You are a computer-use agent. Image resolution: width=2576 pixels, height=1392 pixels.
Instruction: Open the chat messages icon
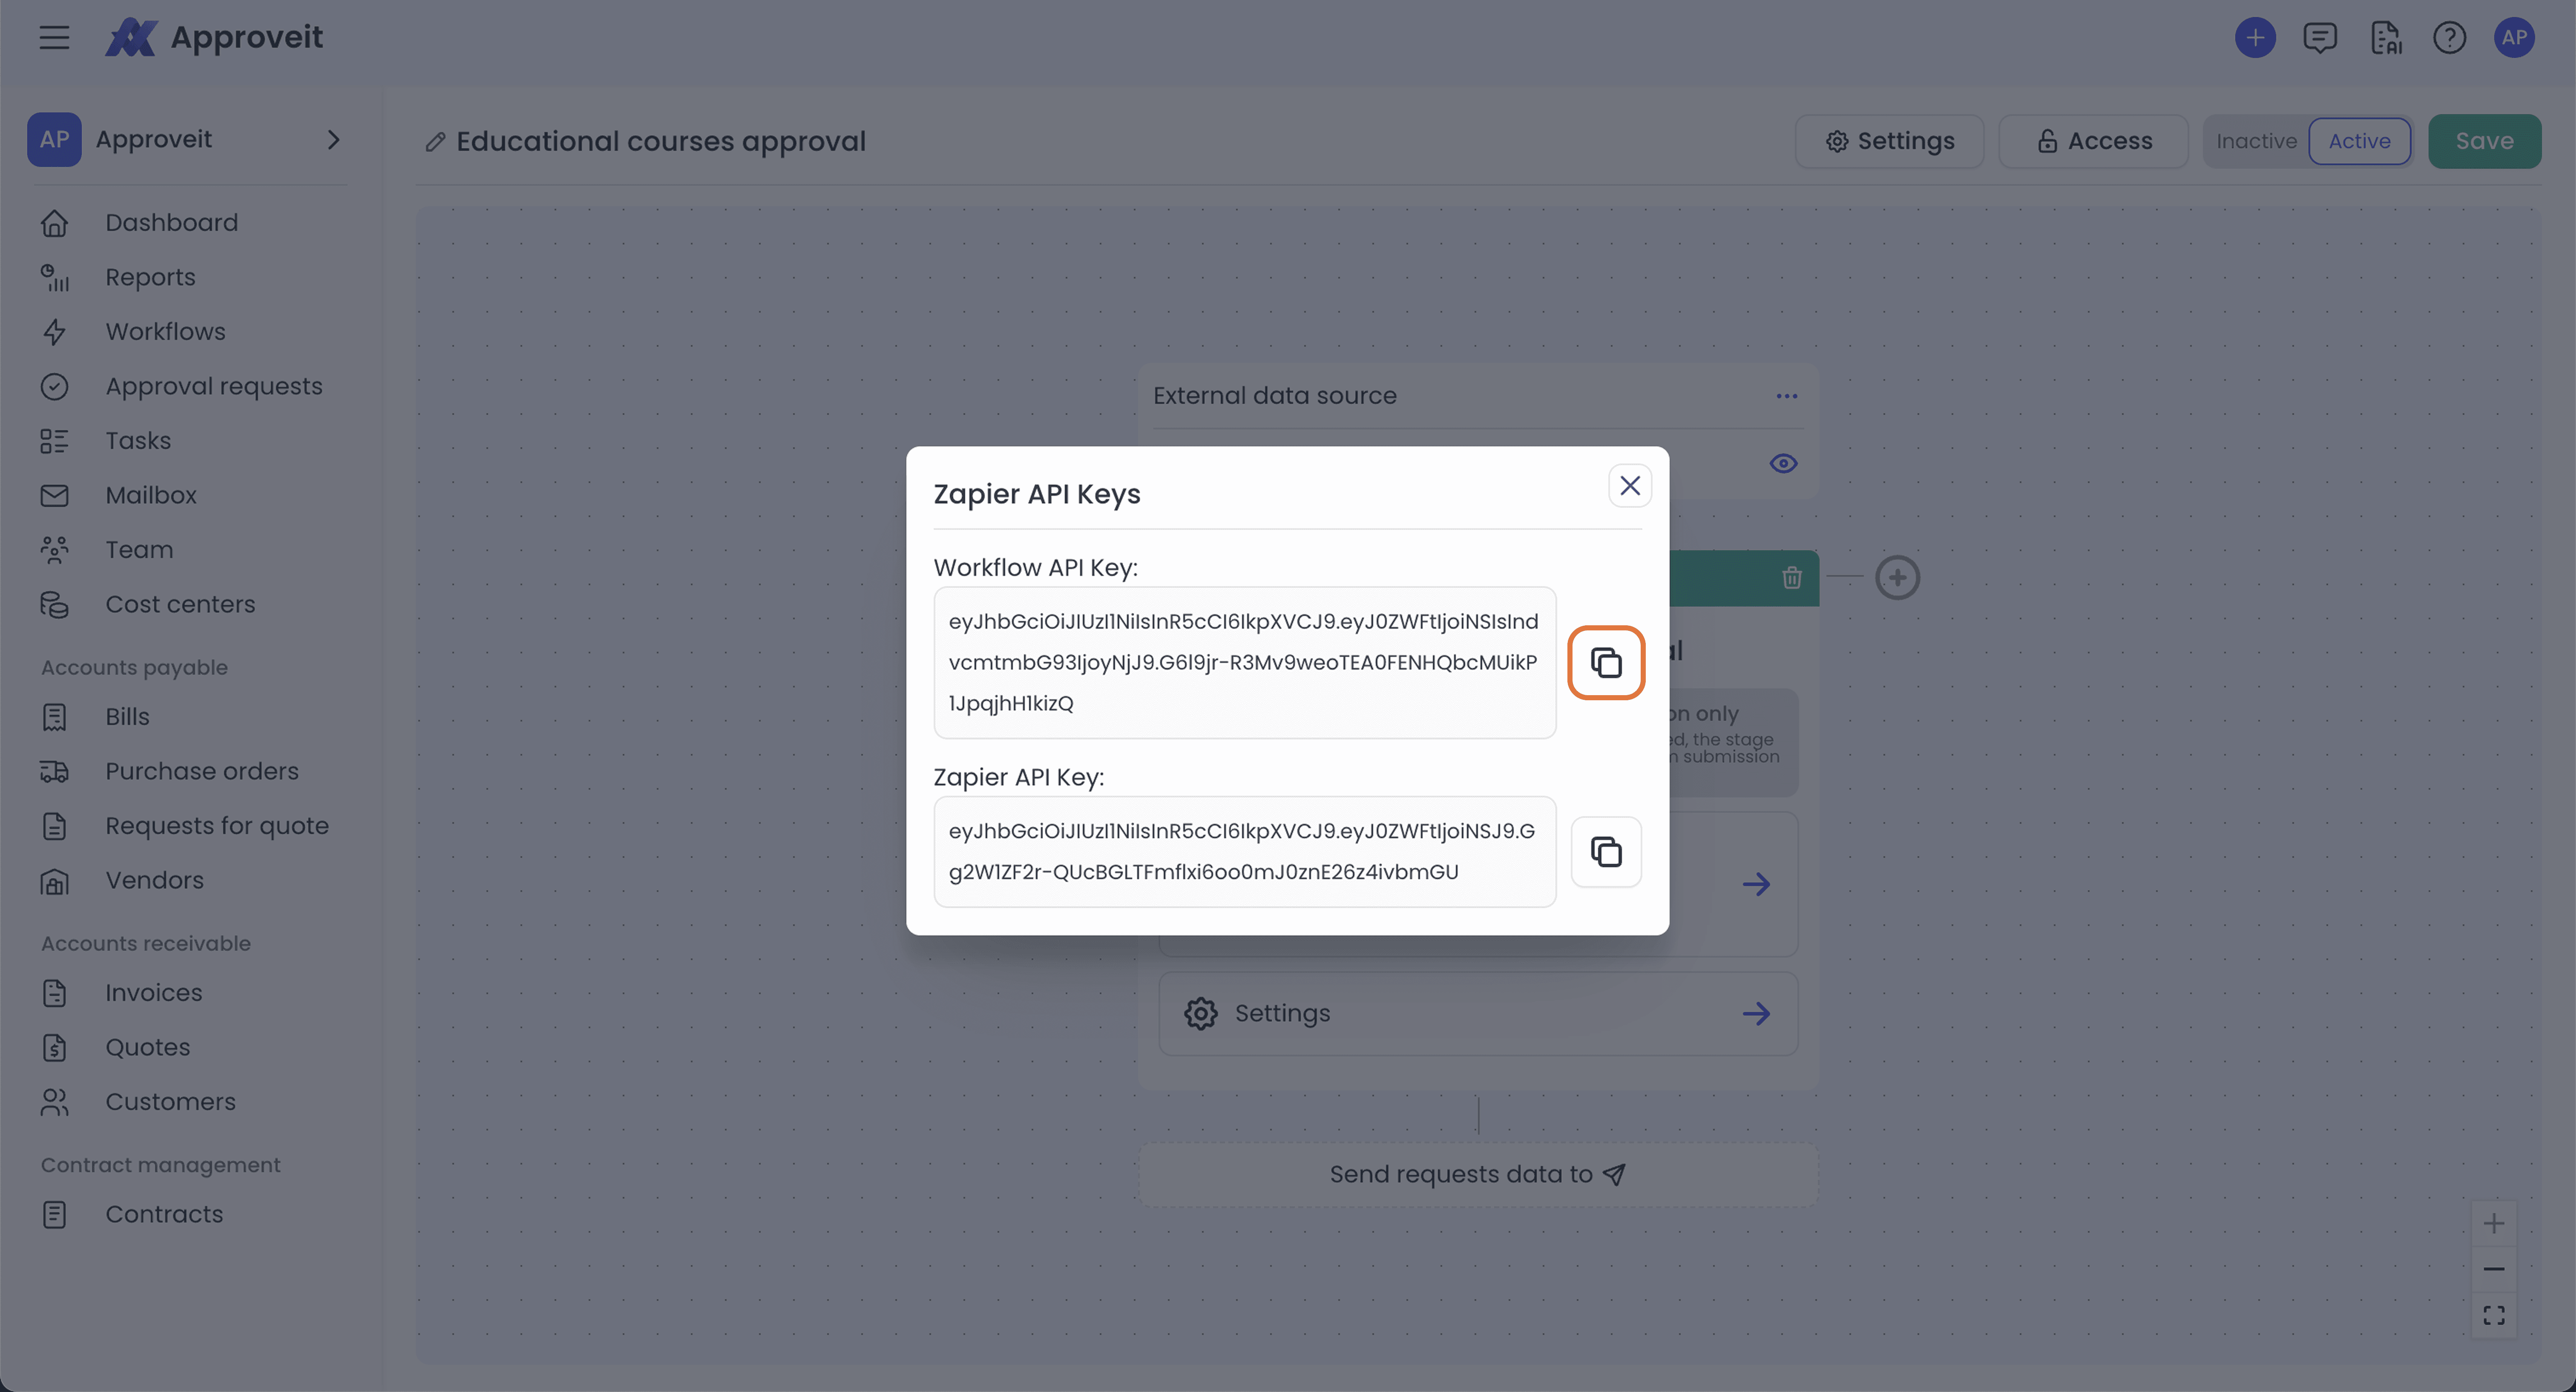pyautogui.click(x=2320, y=38)
